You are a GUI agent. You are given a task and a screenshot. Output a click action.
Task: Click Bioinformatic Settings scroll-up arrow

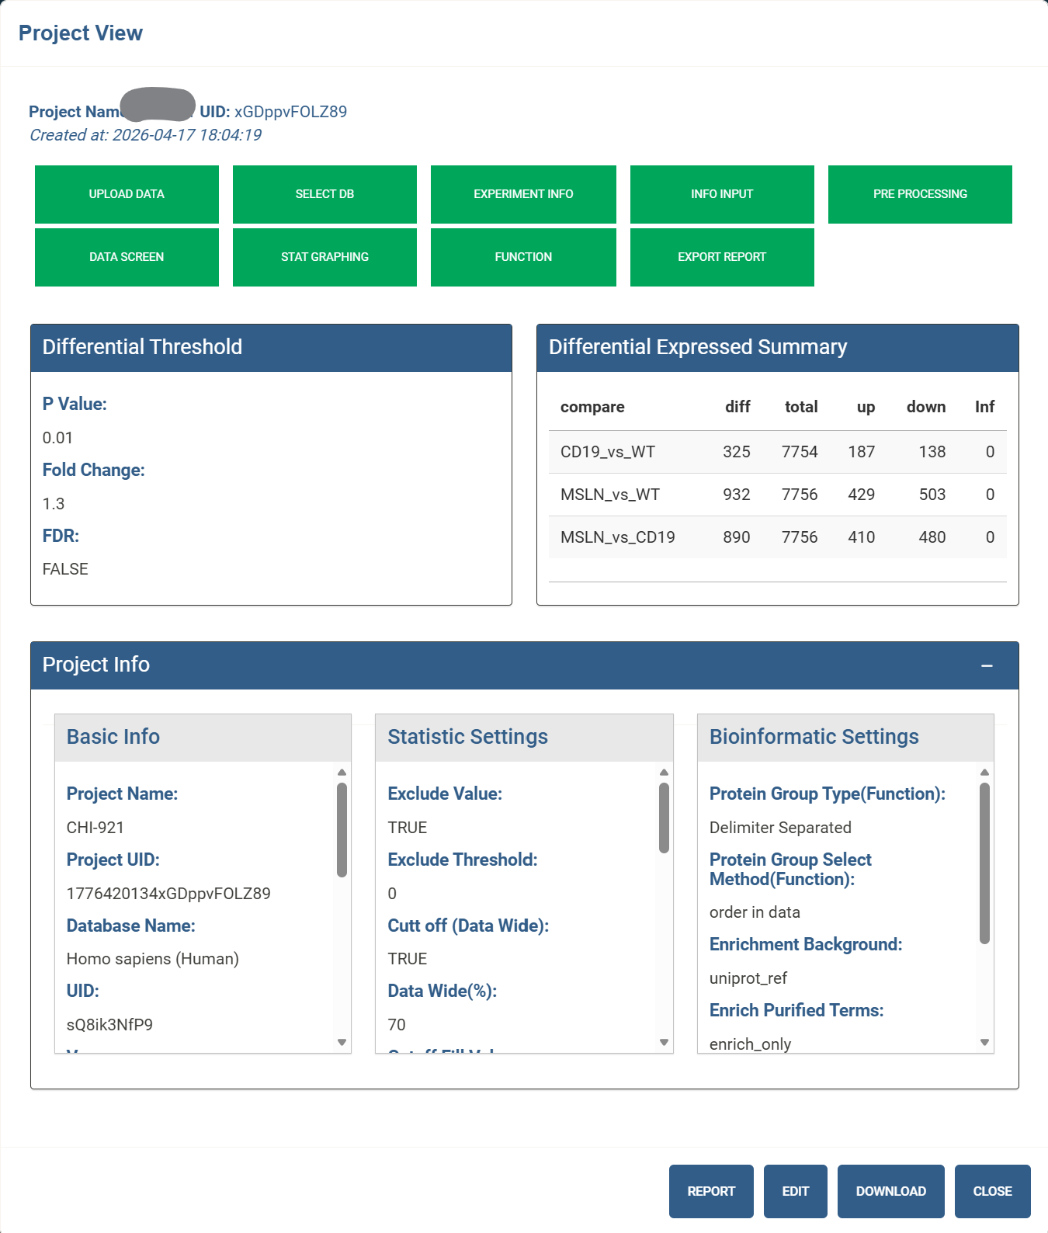984,773
